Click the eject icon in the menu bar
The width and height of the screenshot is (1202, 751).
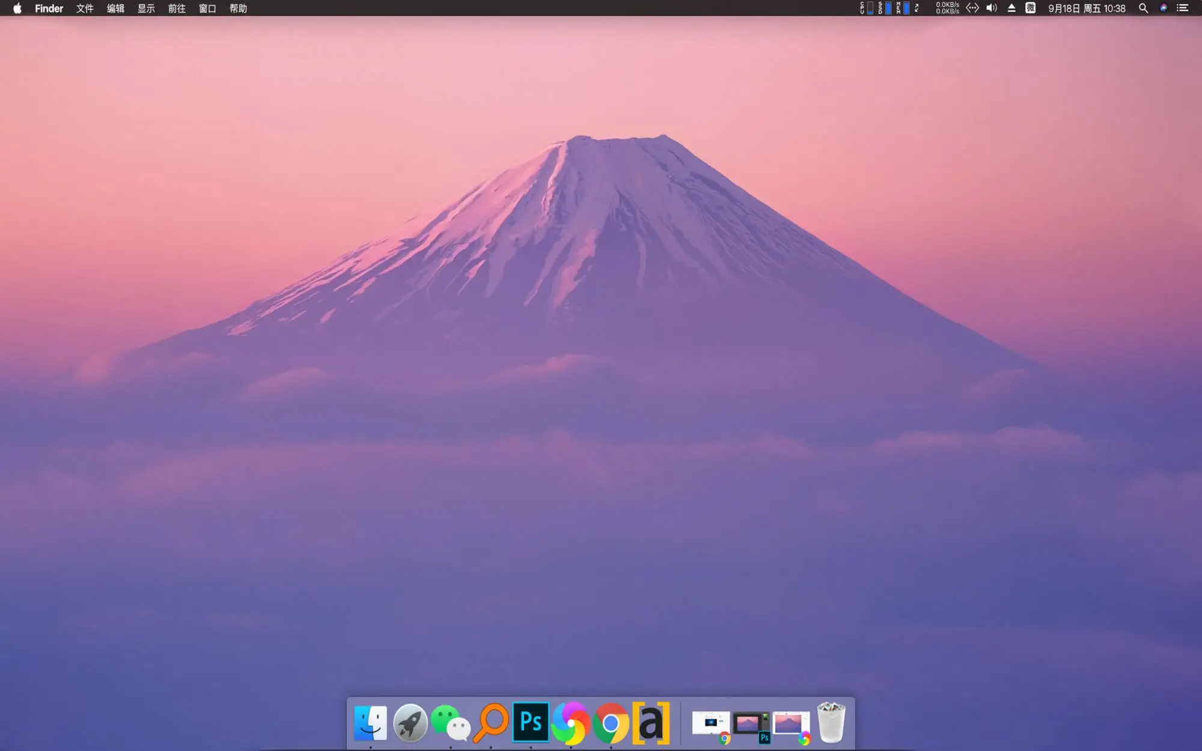[1011, 8]
